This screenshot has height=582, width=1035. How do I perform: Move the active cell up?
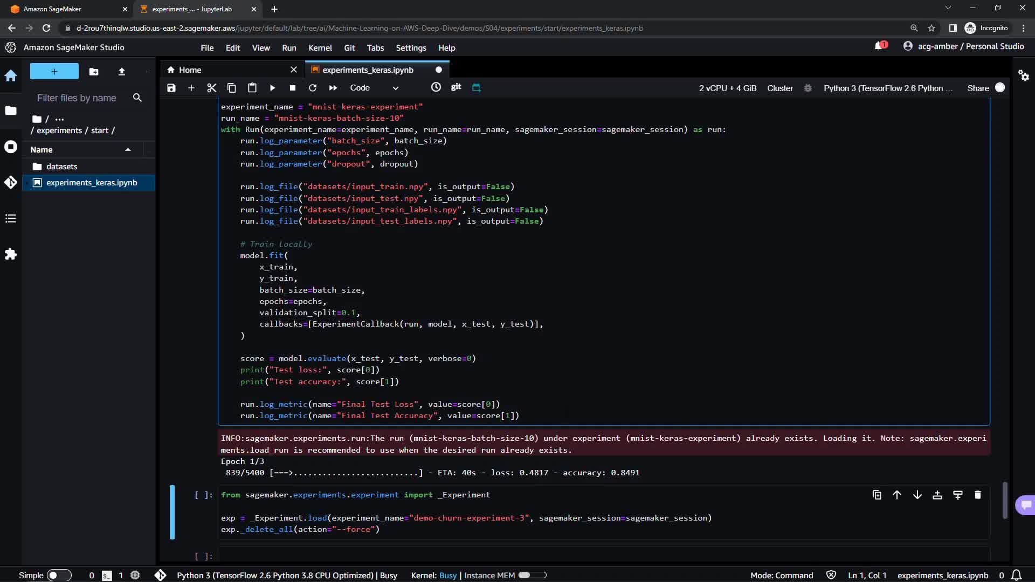(897, 495)
